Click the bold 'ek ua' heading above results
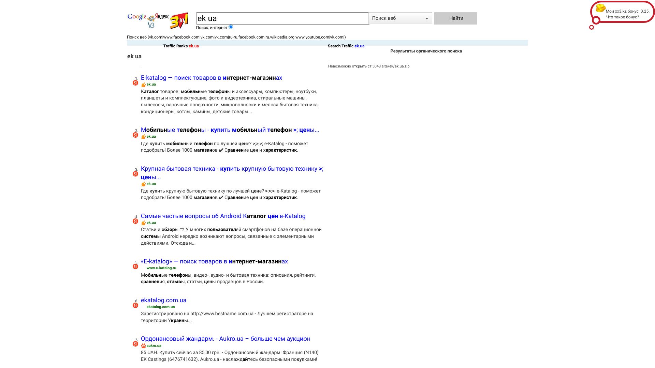Viewport: 655px width, 368px height. click(134, 57)
